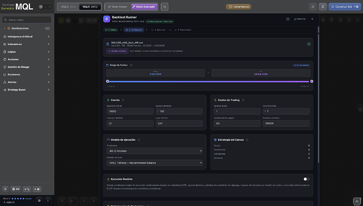Click the Tamaño contrato field
This screenshot has height=206, width=363.
[286, 123]
